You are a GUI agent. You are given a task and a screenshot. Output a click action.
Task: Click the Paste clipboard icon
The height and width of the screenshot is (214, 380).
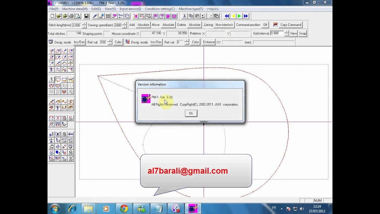(x=197, y=16)
